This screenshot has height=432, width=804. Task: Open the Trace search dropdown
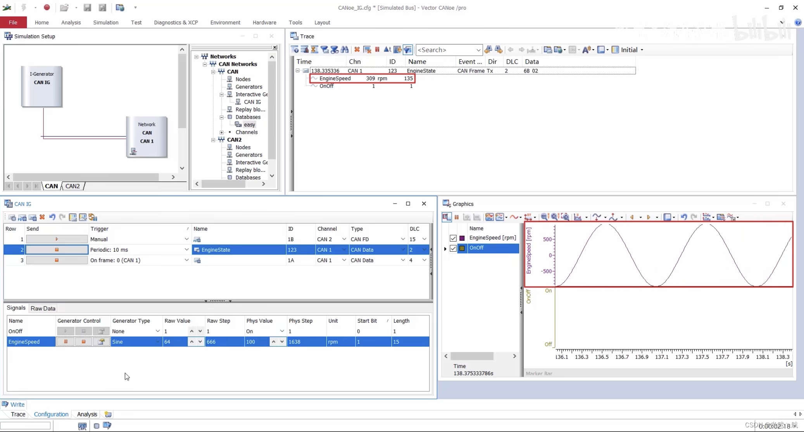[x=478, y=50]
